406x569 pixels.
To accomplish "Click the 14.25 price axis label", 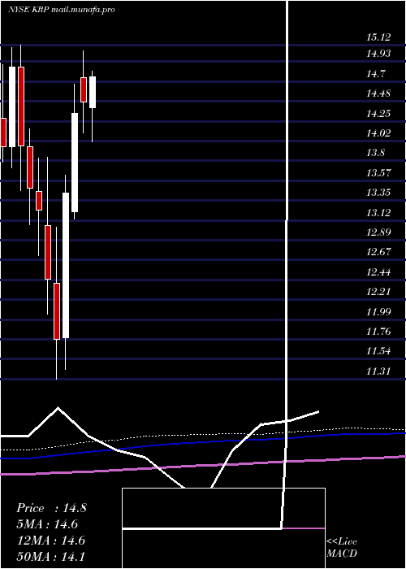I will click(378, 114).
